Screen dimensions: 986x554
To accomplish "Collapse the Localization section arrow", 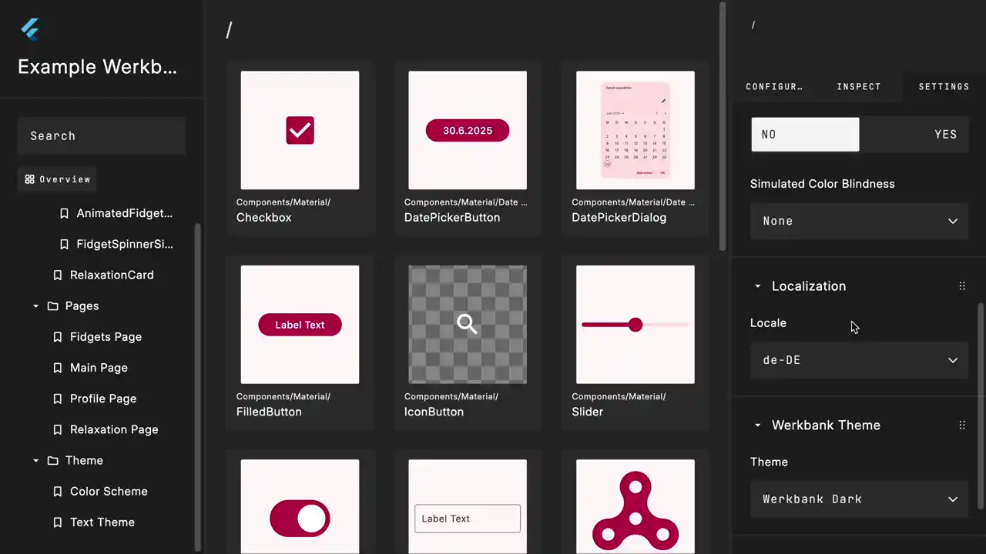I will click(x=757, y=286).
